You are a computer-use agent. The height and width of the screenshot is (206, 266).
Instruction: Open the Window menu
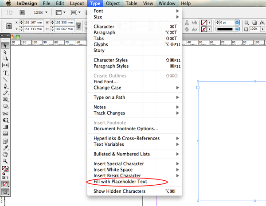point(167,4)
